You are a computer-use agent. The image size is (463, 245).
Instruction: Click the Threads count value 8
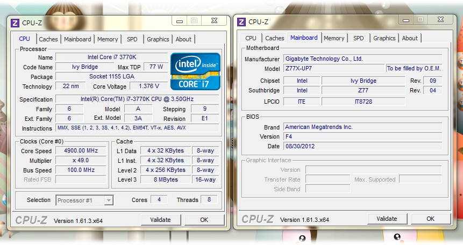click(x=209, y=199)
